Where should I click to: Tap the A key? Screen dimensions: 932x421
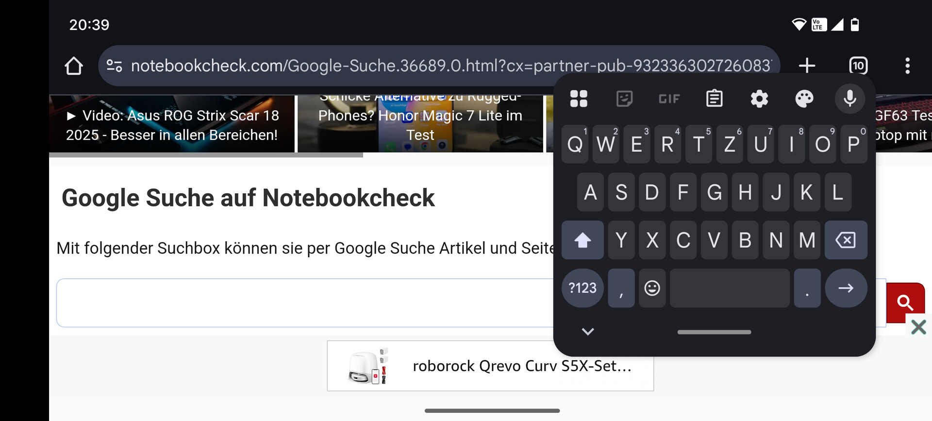(x=590, y=192)
